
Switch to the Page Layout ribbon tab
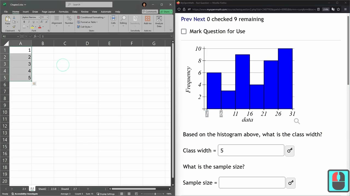[48, 12]
